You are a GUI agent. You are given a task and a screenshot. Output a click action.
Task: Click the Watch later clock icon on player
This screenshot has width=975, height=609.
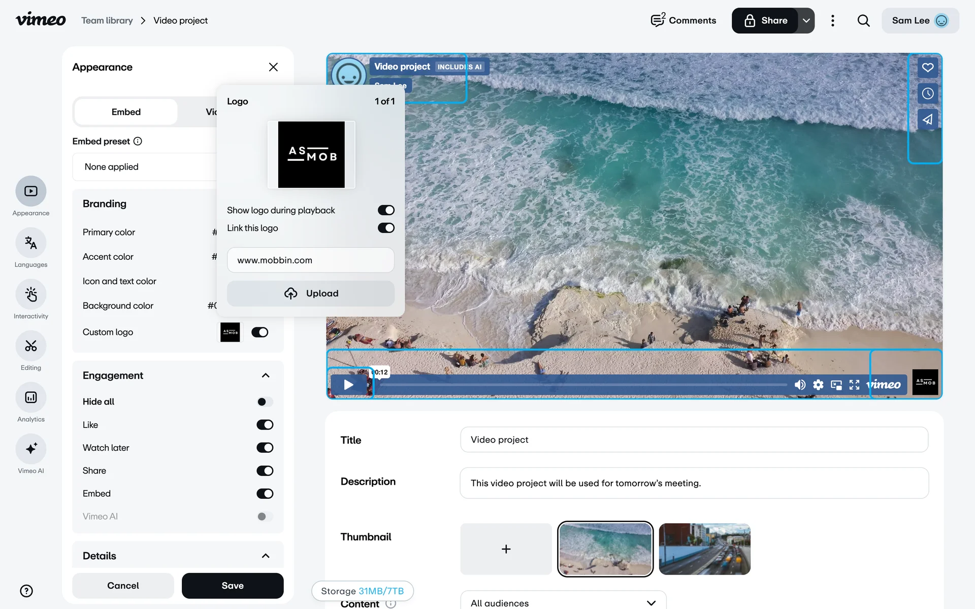click(927, 93)
